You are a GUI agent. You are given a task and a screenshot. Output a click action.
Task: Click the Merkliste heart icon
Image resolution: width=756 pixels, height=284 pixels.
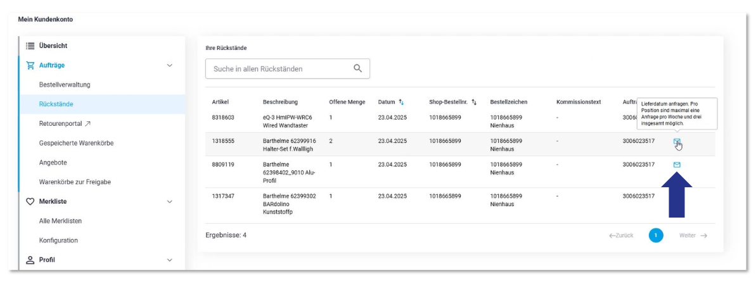point(30,202)
